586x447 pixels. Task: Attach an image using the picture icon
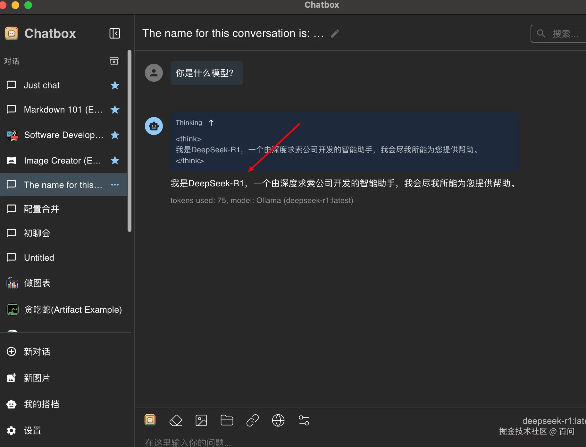tap(201, 420)
